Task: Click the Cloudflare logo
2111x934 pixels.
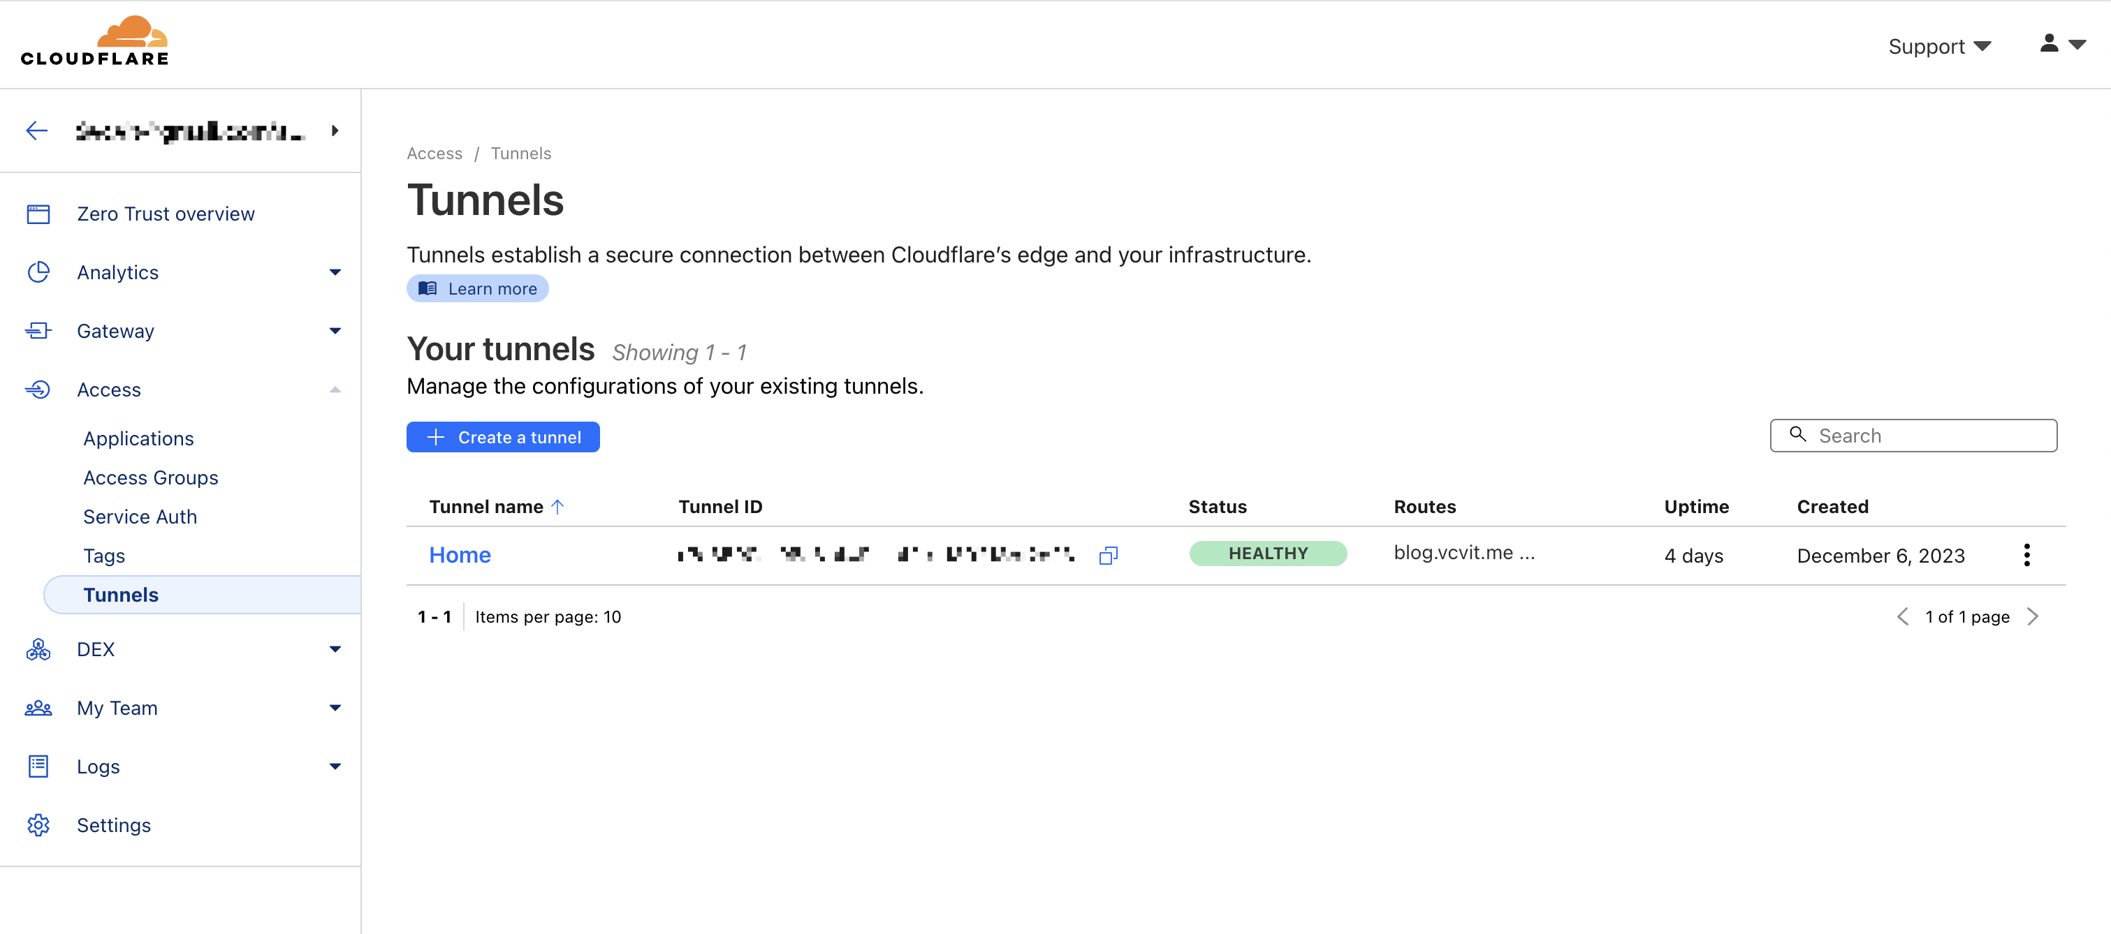Action: tap(94, 41)
